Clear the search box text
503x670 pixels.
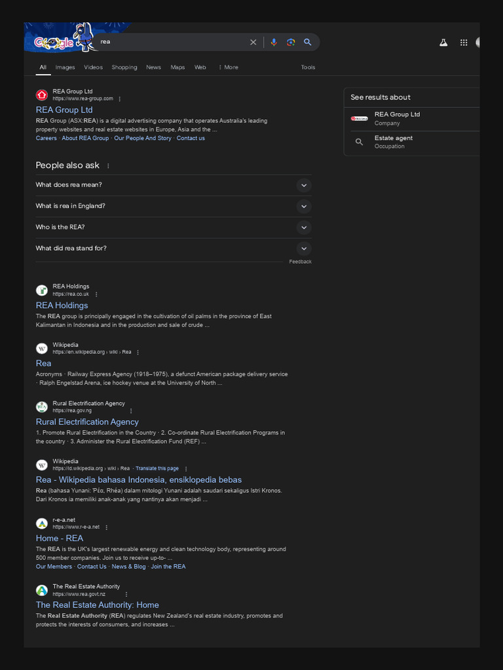[253, 43]
